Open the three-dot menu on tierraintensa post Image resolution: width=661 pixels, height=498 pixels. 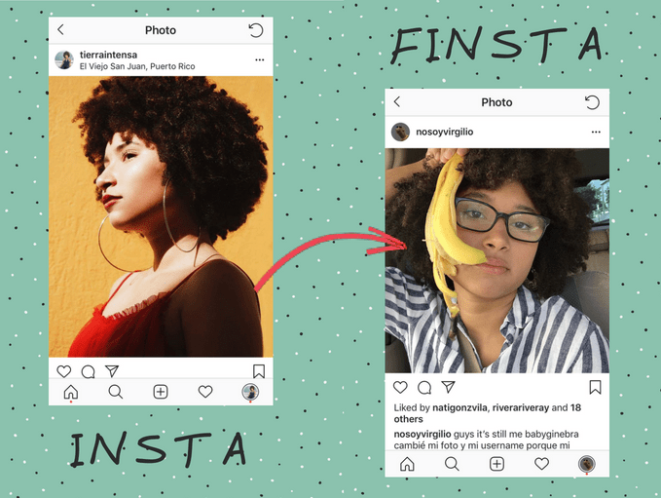coord(260,59)
